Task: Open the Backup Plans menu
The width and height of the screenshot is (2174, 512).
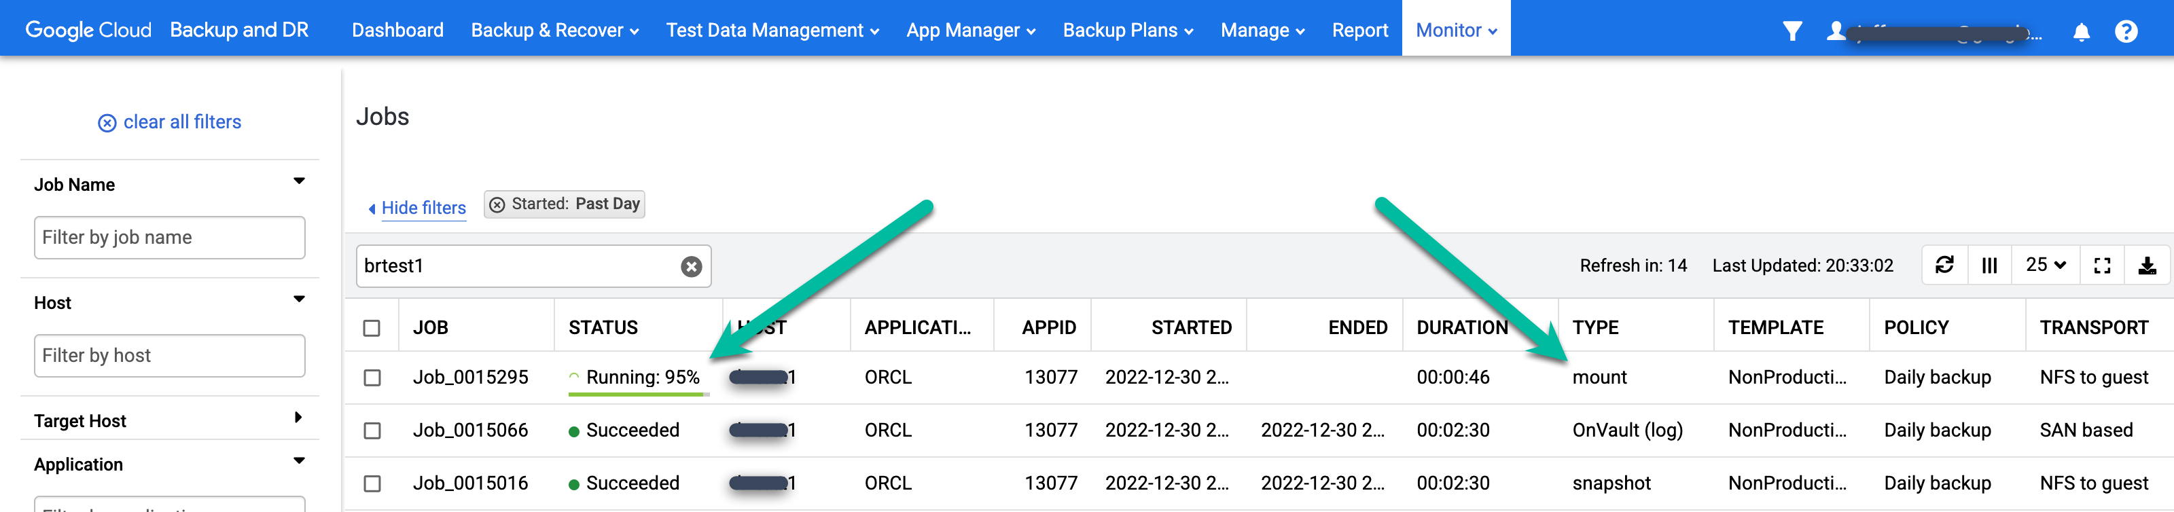Action: 1128,31
